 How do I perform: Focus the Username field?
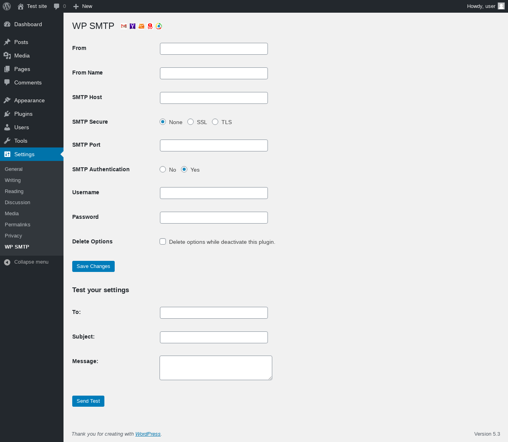pos(214,193)
